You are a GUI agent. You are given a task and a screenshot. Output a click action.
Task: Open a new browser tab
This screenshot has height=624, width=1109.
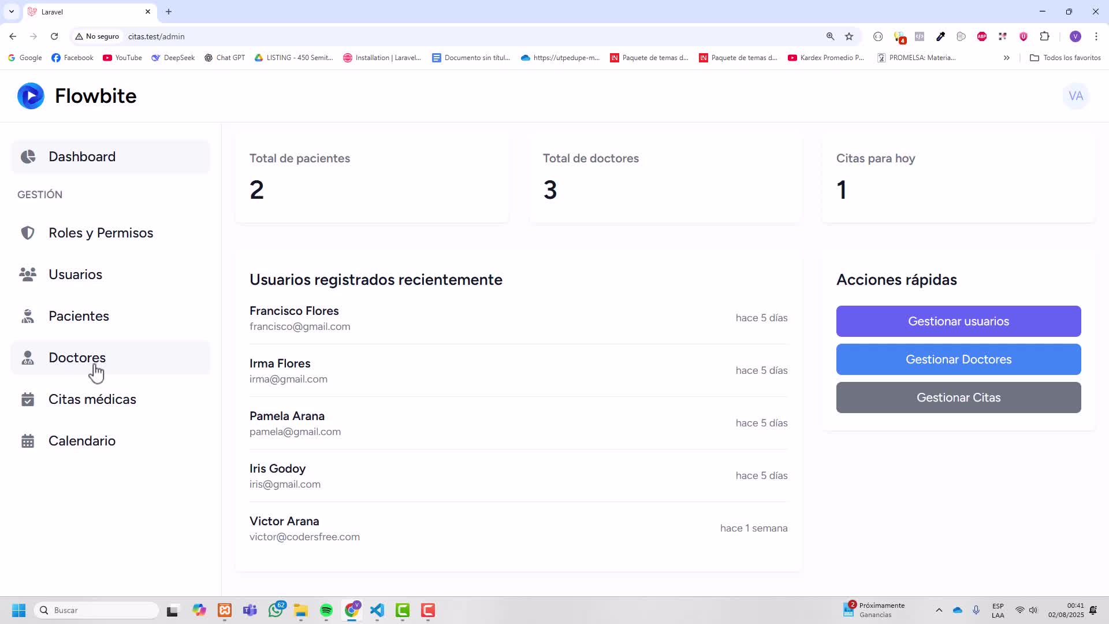(169, 12)
